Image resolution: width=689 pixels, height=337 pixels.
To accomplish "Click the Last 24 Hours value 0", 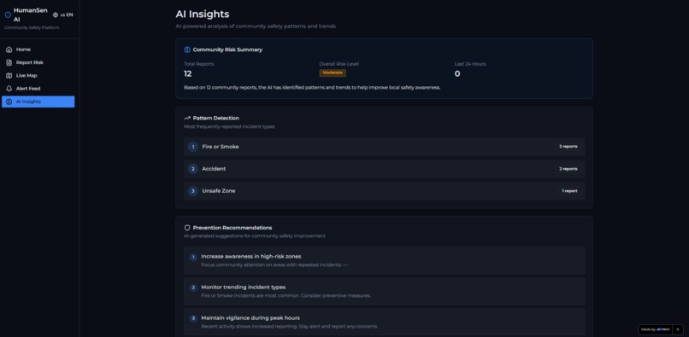I will pyautogui.click(x=457, y=73).
